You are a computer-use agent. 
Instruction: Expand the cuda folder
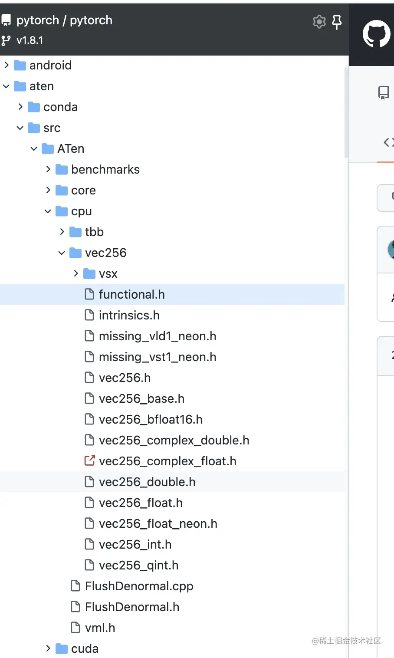[x=47, y=648]
